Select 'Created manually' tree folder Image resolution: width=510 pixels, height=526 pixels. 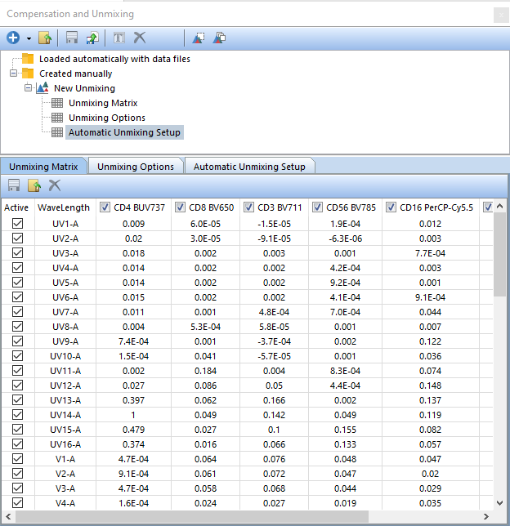click(x=75, y=74)
